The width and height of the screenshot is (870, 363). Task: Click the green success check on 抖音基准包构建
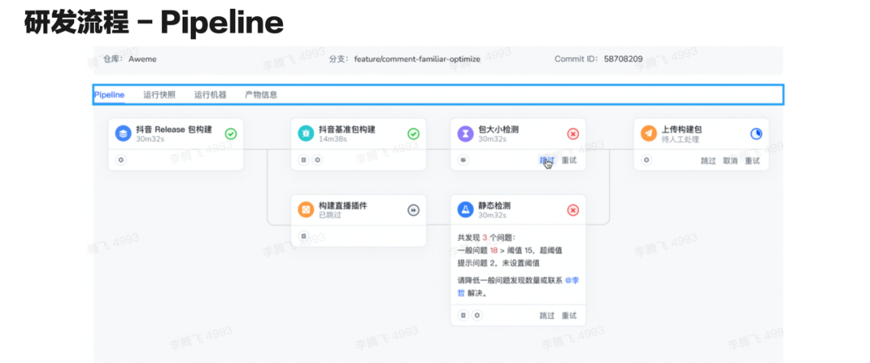point(413,134)
